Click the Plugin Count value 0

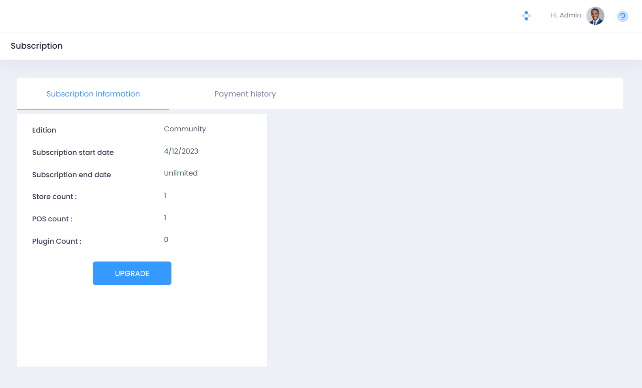(166, 240)
